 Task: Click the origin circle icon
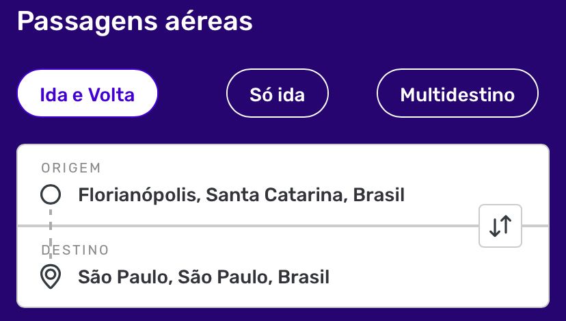[50, 196]
